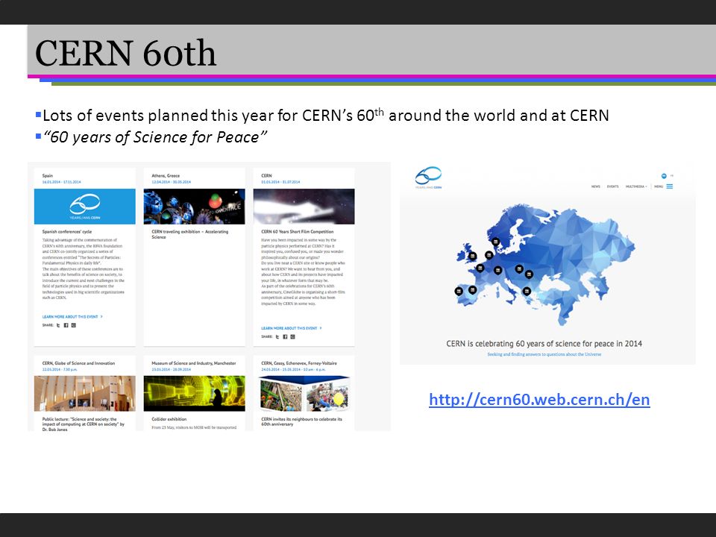Share Short Film Competition on Facebook
The height and width of the screenshot is (537, 716).
(285, 336)
